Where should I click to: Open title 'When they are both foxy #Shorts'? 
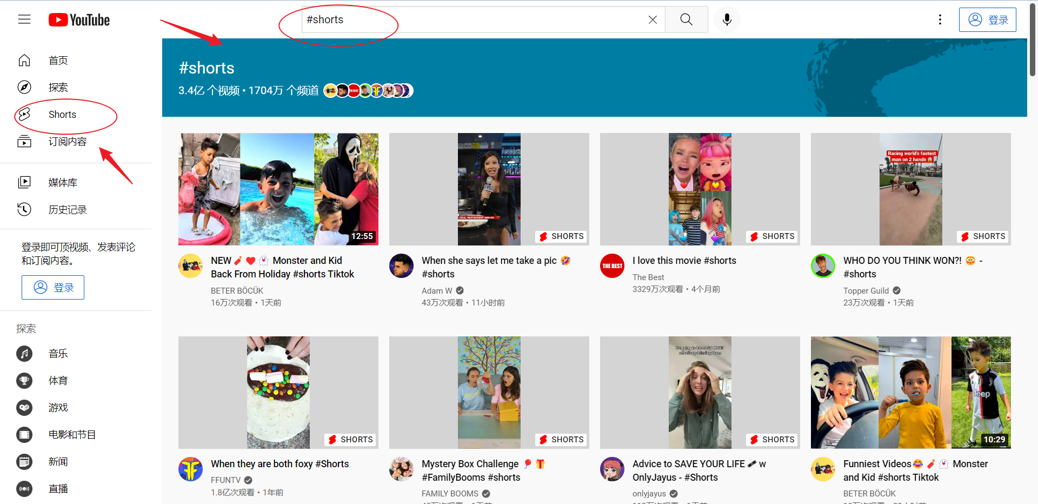click(280, 464)
